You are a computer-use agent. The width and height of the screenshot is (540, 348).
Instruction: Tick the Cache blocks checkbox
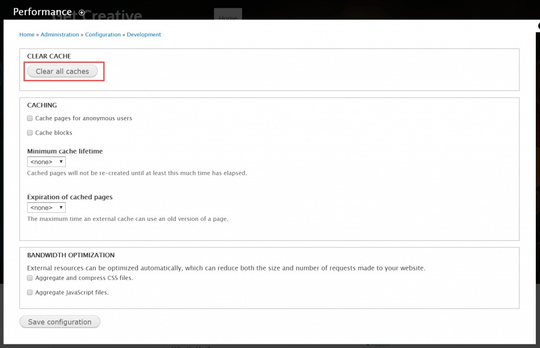(30, 132)
